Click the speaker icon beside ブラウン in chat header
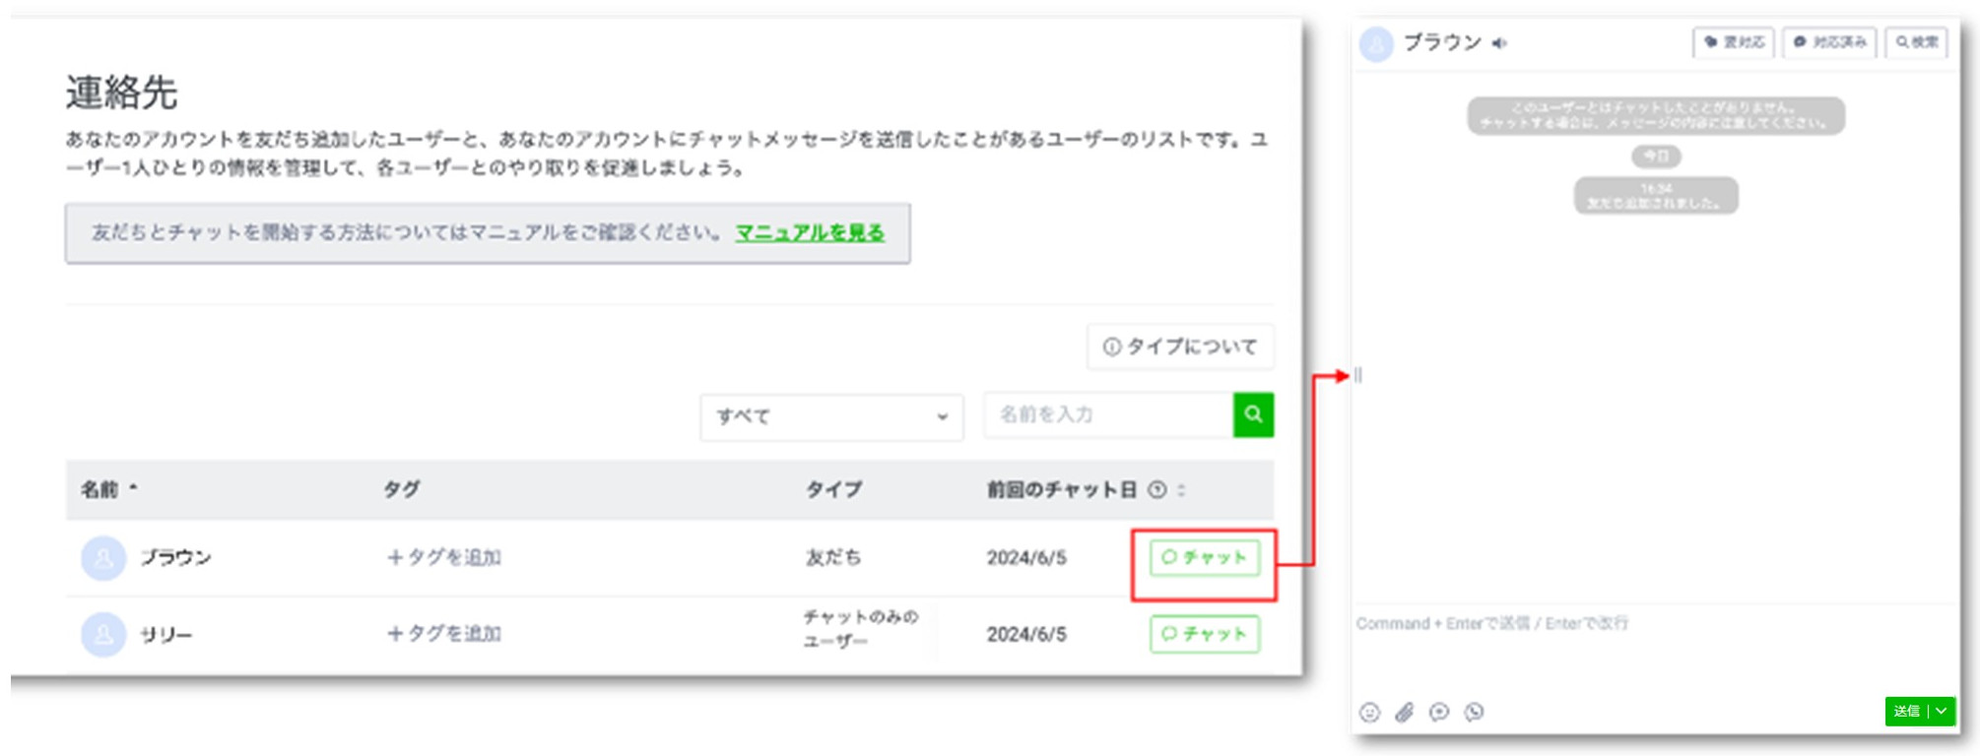Image resolution: width=1980 pixels, height=756 pixels. 1499,43
